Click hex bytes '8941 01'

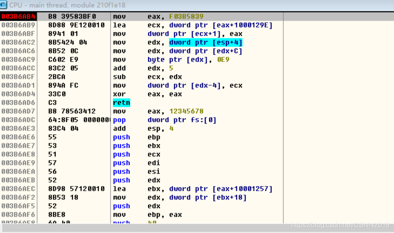click(64, 34)
